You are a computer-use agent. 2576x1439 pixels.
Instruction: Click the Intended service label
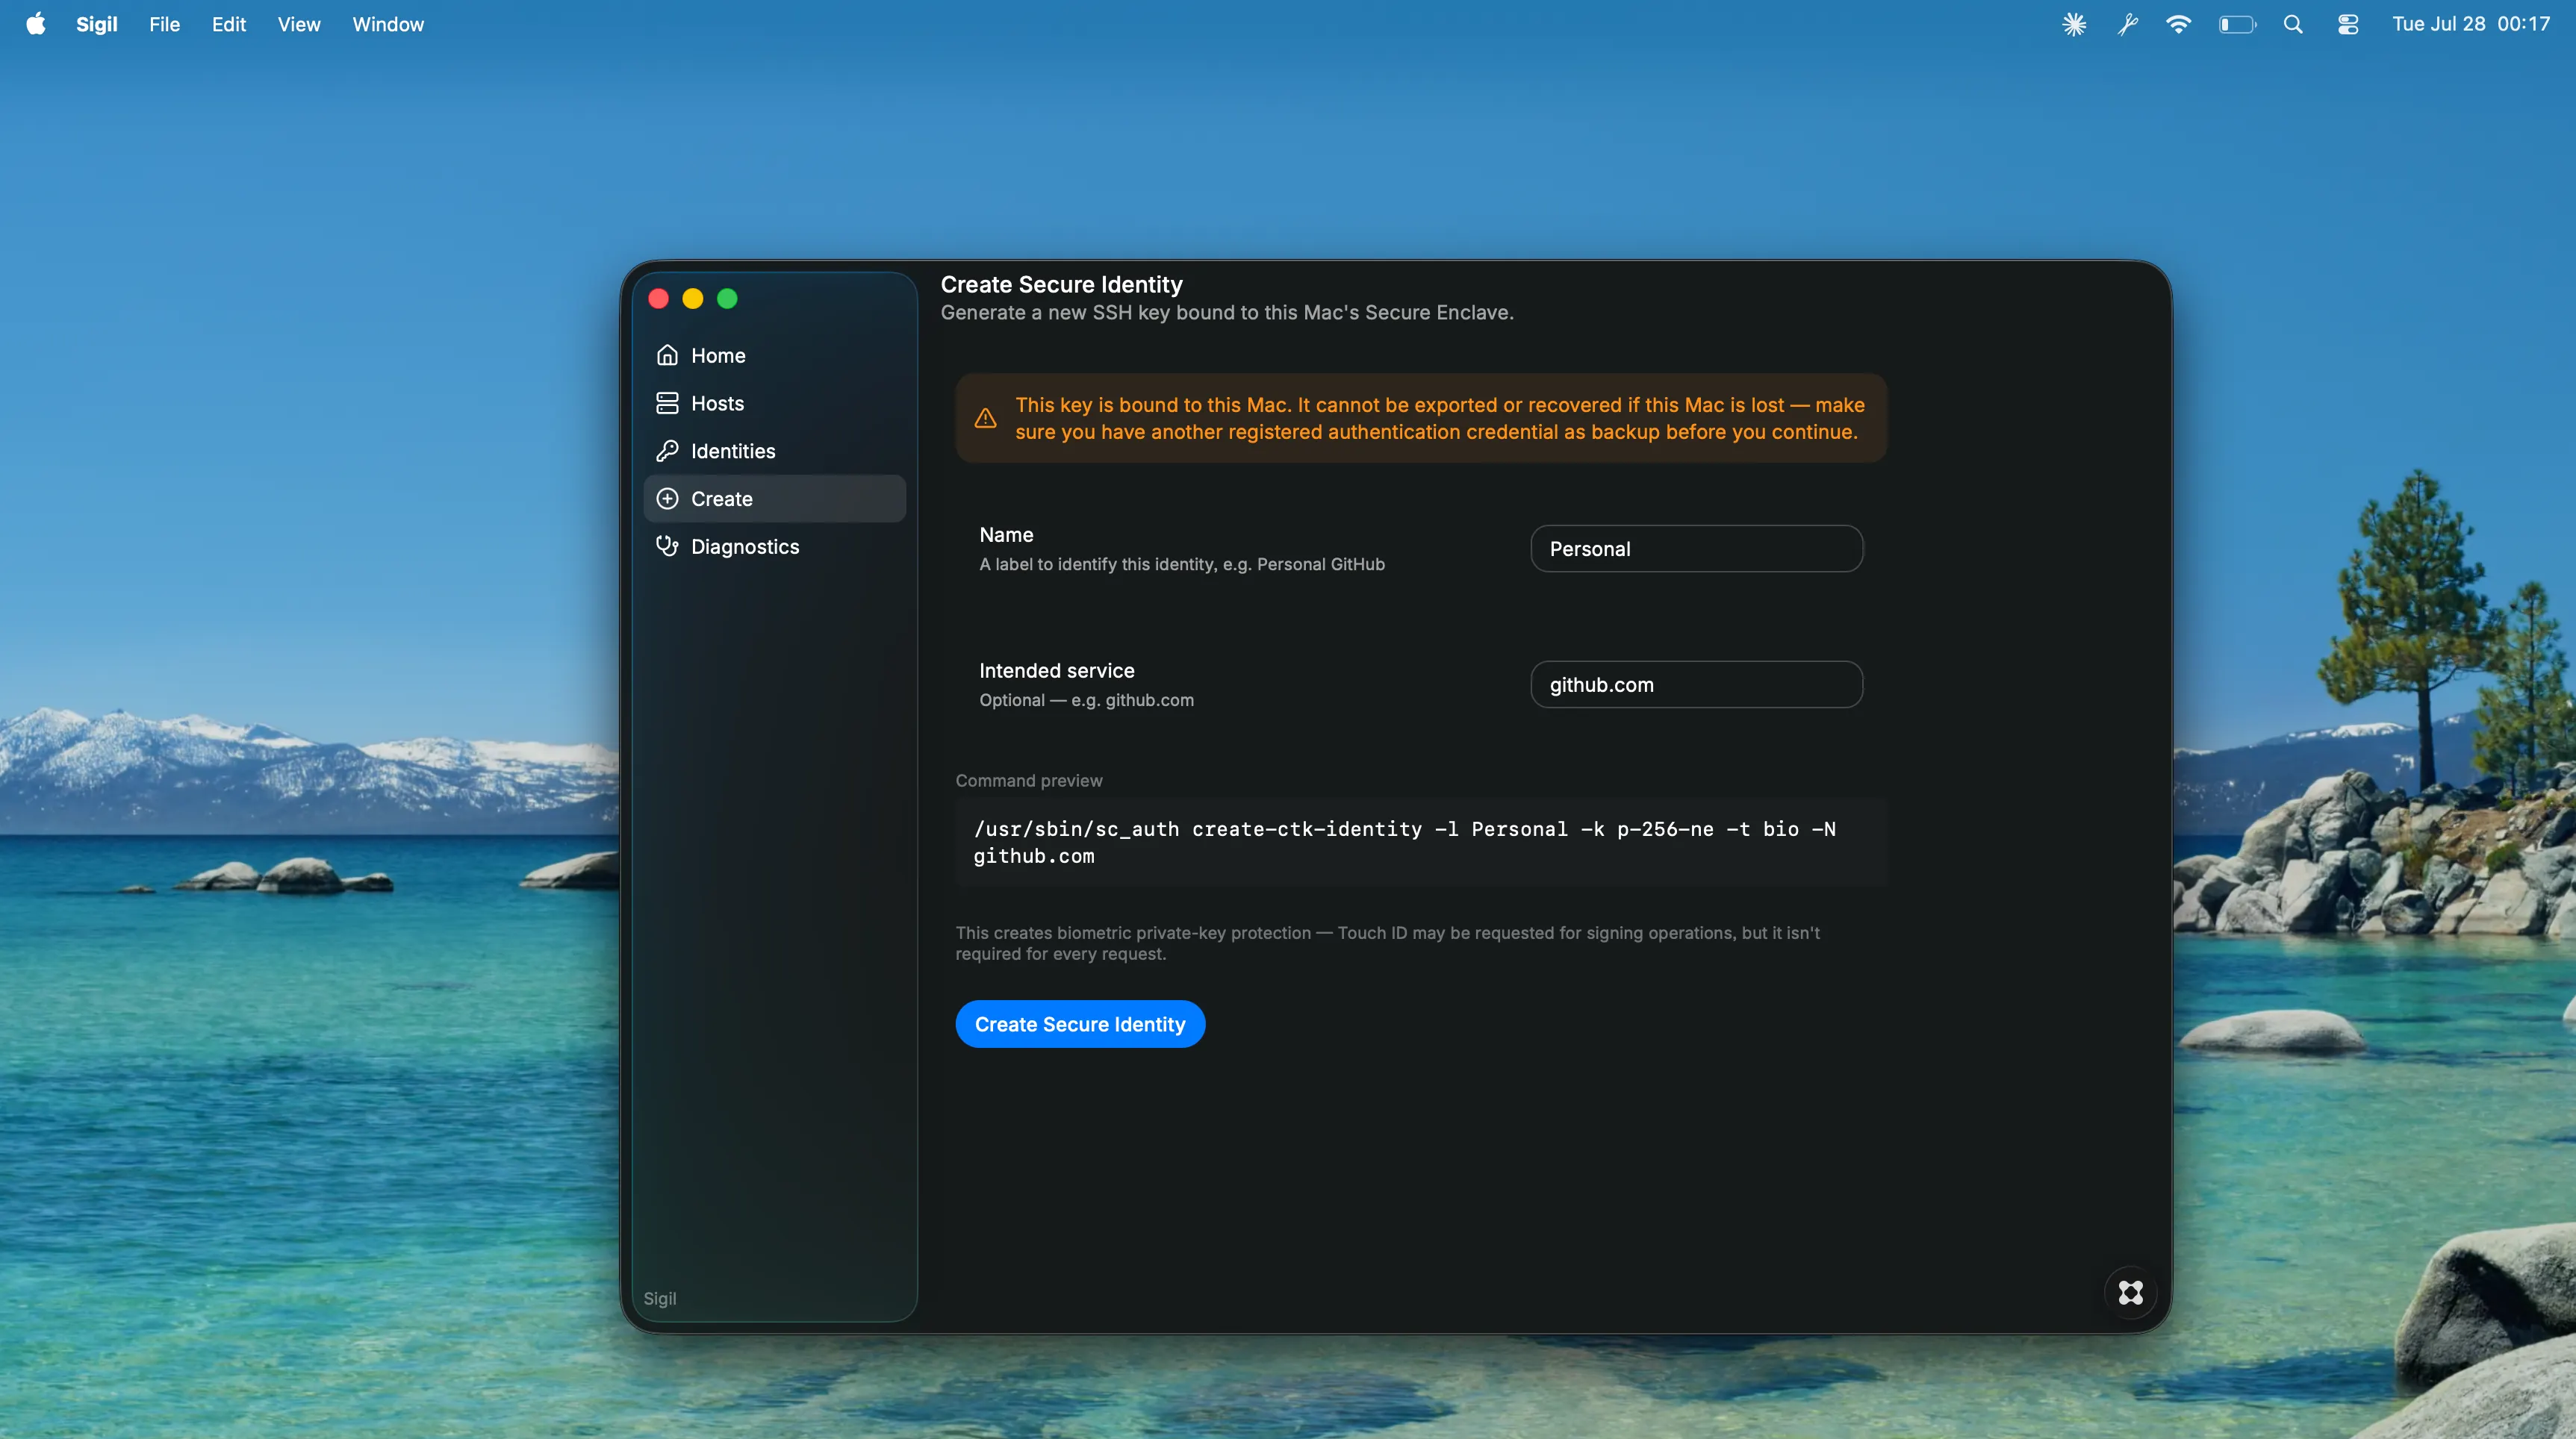(x=1057, y=670)
